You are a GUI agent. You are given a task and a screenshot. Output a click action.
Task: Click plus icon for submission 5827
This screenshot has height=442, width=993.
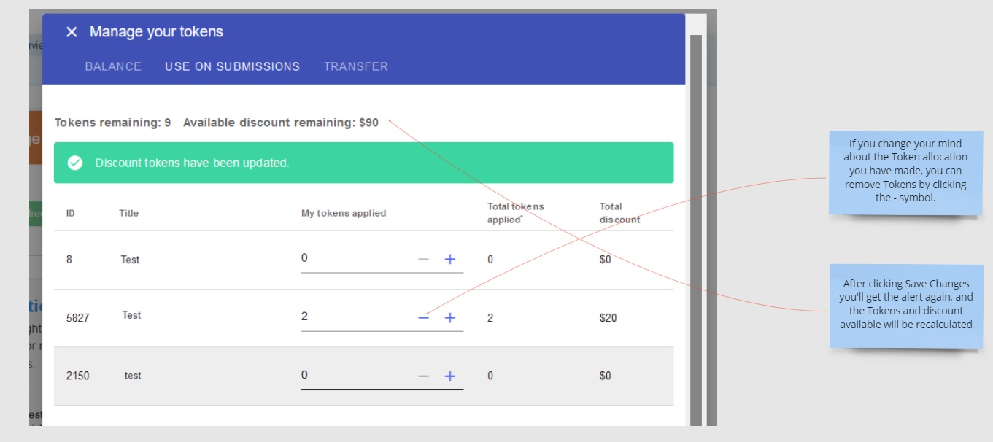(450, 318)
